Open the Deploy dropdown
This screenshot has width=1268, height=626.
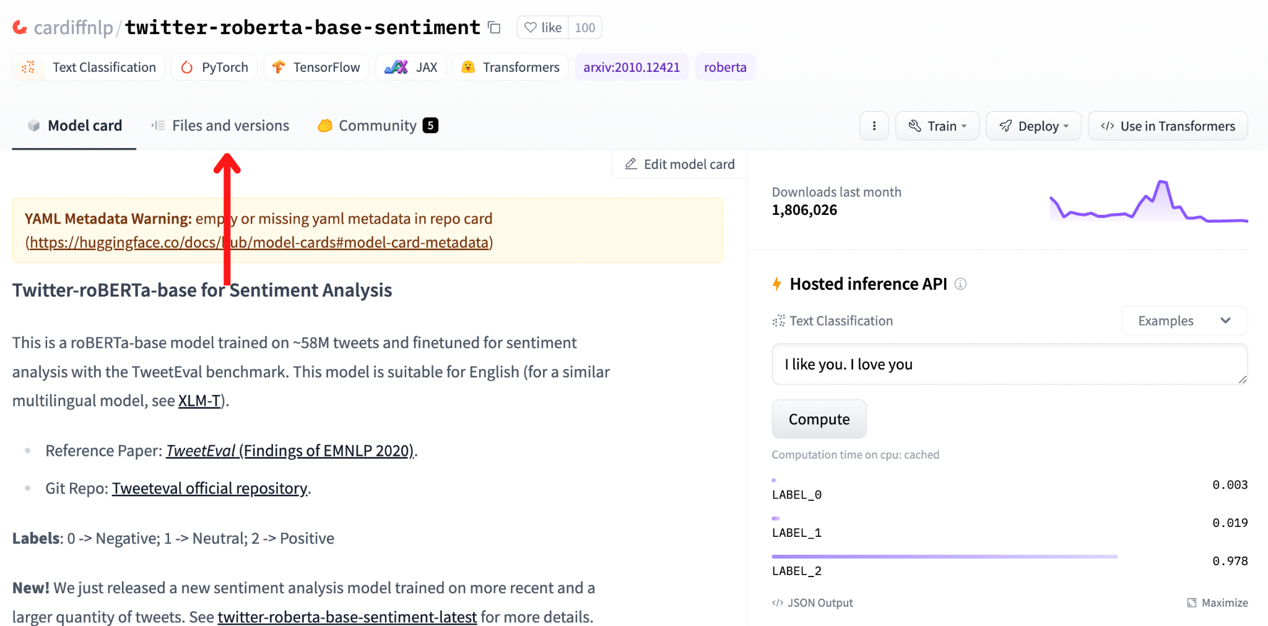tap(1033, 126)
